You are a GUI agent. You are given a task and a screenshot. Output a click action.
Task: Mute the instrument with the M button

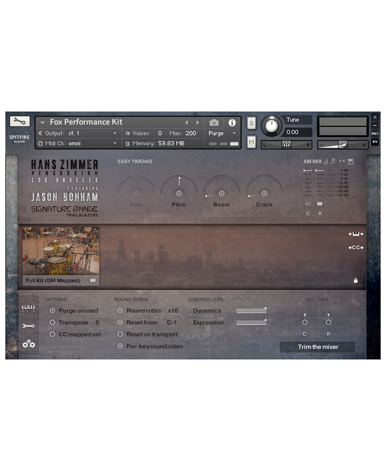coord(251,142)
